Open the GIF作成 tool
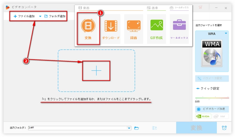The image size is (235, 137). (x=156, y=28)
